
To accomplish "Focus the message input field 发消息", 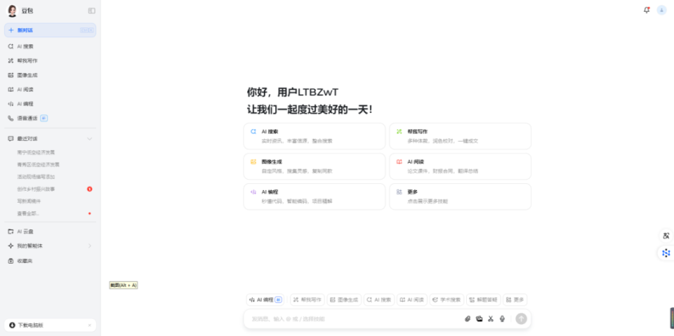I will pos(355,318).
